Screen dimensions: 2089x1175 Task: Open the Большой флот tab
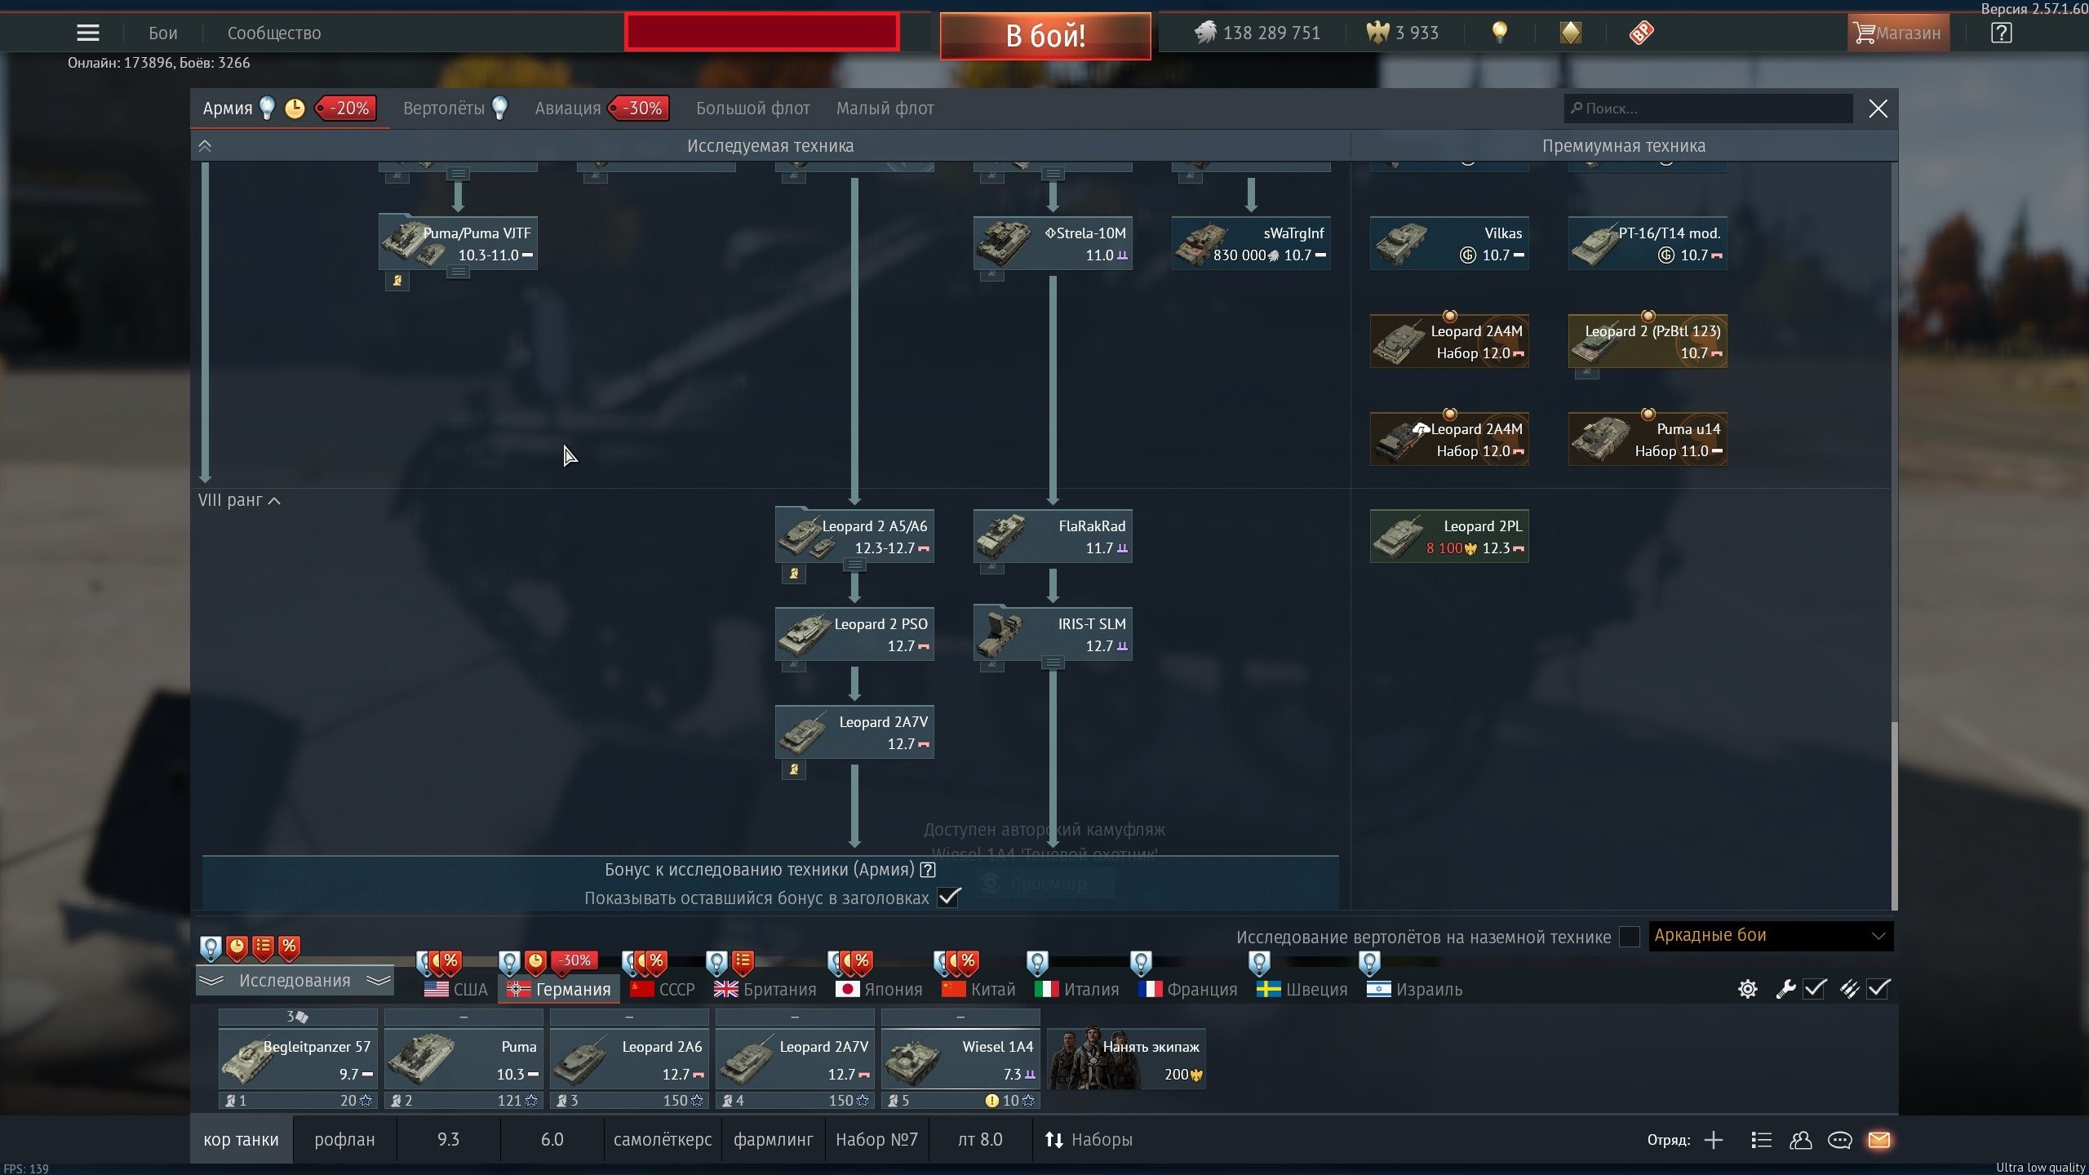(752, 109)
